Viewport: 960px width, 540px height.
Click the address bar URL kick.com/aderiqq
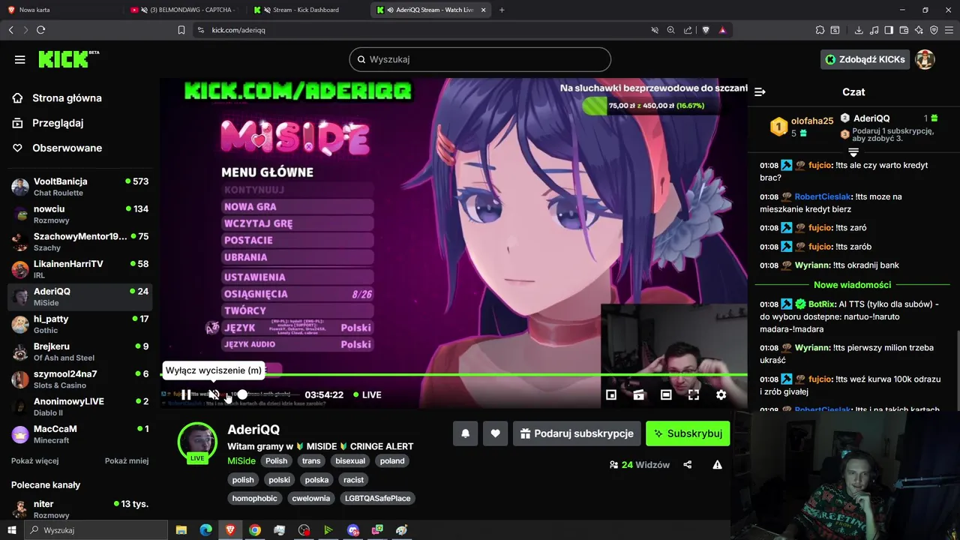[x=238, y=30]
